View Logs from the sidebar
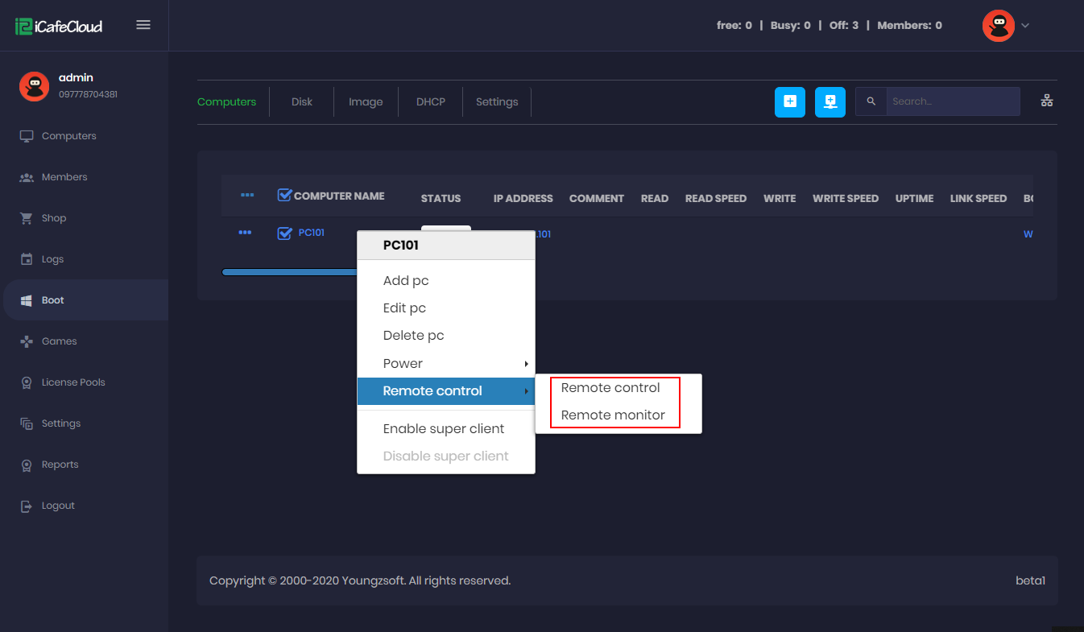Image resolution: width=1084 pixels, height=632 pixels. pyautogui.click(x=52, y=258)
